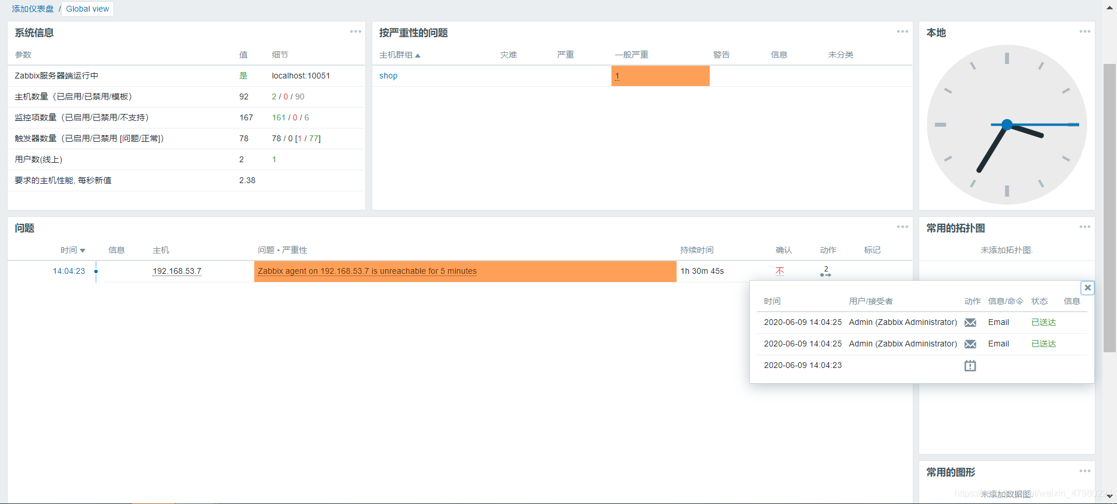Image resolution: width=1117 pixels, height=504 pixels.
Task: Close the actions popup with the X button
Action: [1087, 288]
